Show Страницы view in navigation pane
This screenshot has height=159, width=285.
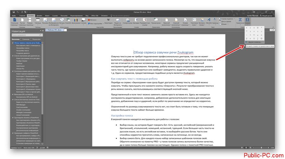click(26, 39)
